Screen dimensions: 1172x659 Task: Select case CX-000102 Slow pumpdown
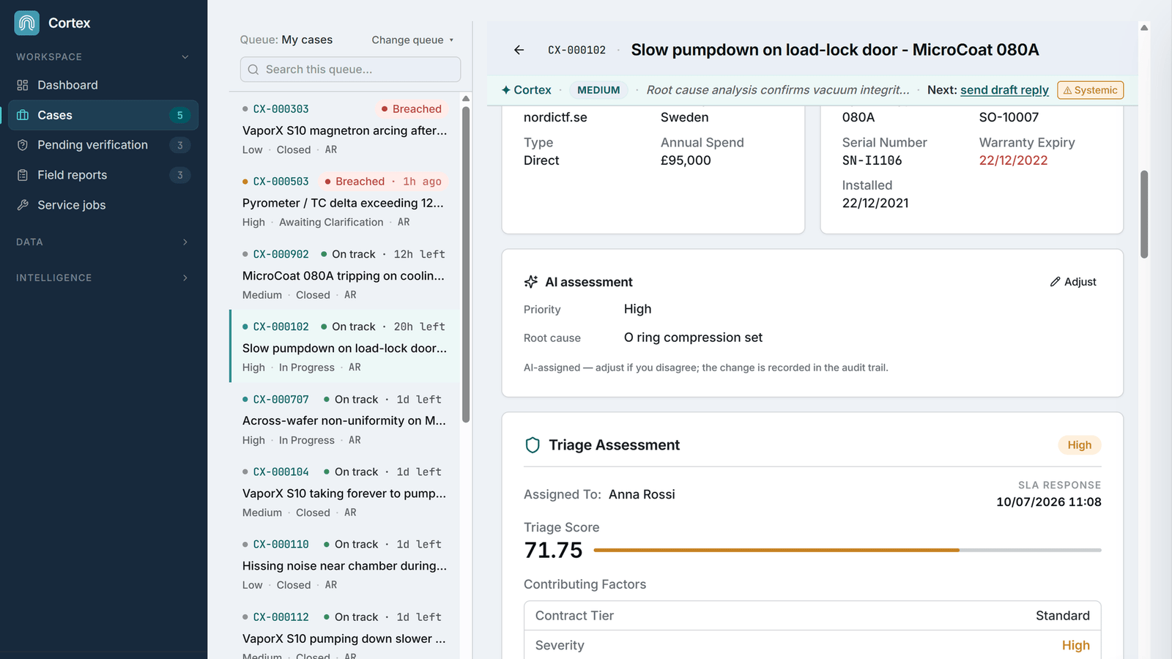click(x=344, y=346)
